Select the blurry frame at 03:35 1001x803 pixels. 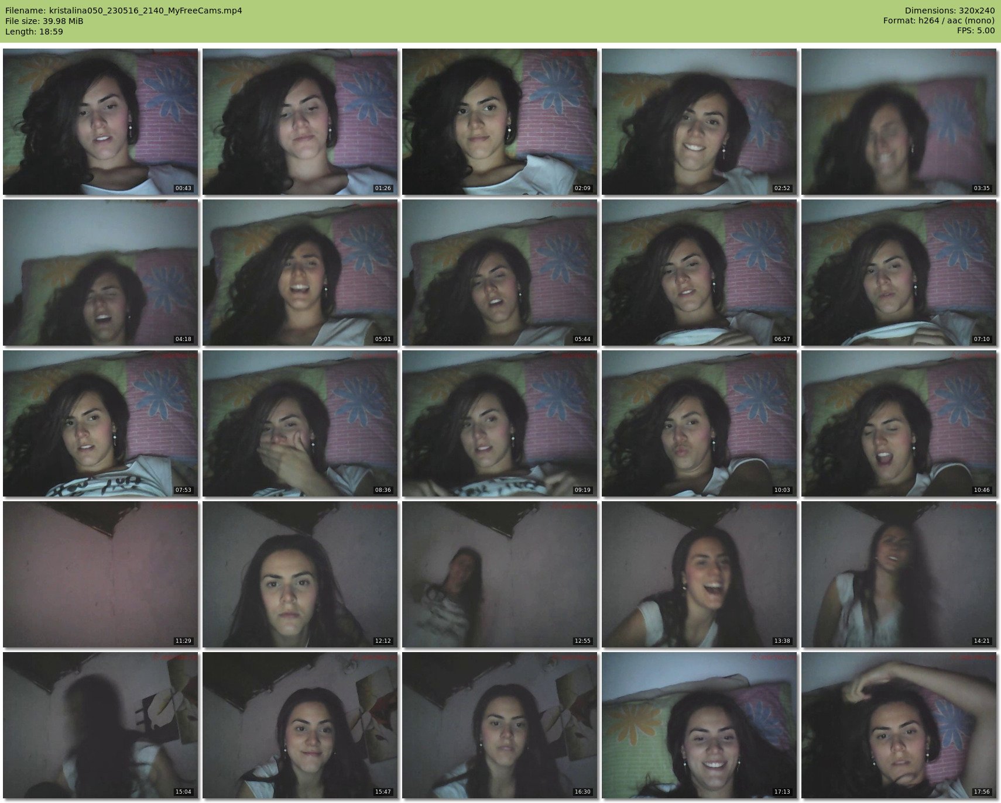899,122
